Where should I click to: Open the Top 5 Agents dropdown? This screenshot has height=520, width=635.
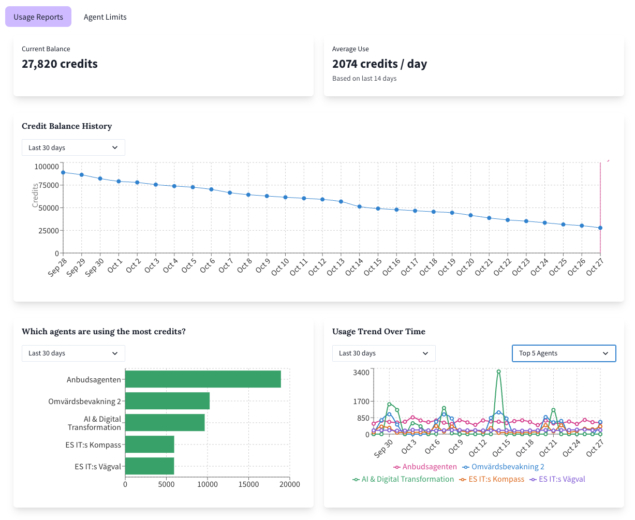564,353
